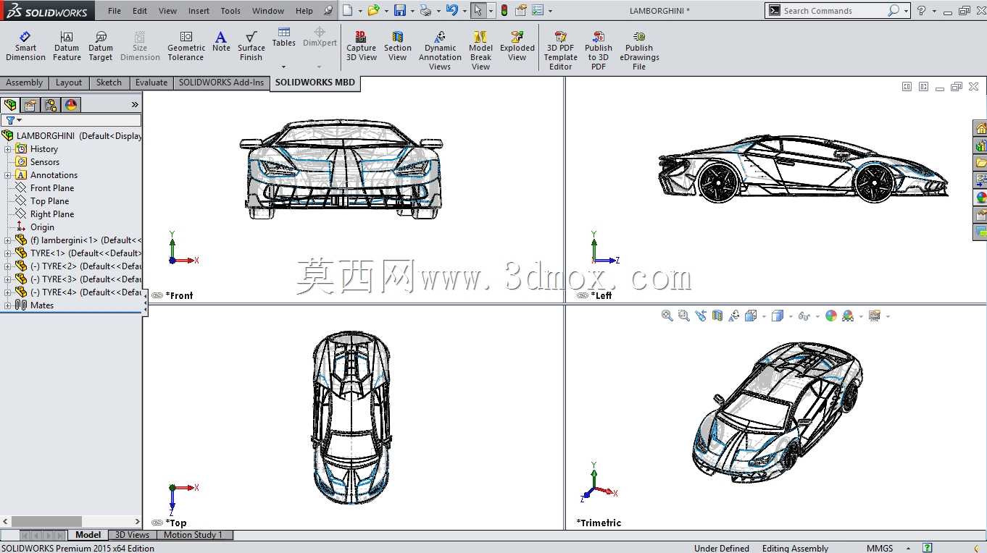
Task: Select Front Plane in the tree
Action: [x=52, y=188]
